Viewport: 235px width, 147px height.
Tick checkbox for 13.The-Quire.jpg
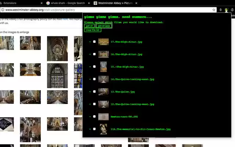[x=94, y=92]
